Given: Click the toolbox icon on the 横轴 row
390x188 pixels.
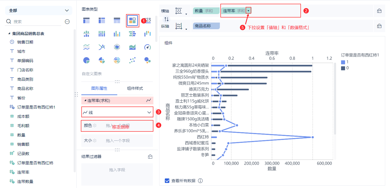Looking at the screenshot, I should 379,11.
